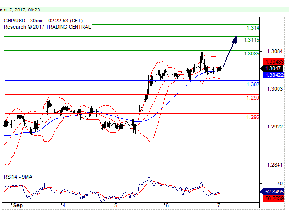Screen dimensions: 289x214
Task: Click the red 1.295 support label
Action: click(253, 117)
